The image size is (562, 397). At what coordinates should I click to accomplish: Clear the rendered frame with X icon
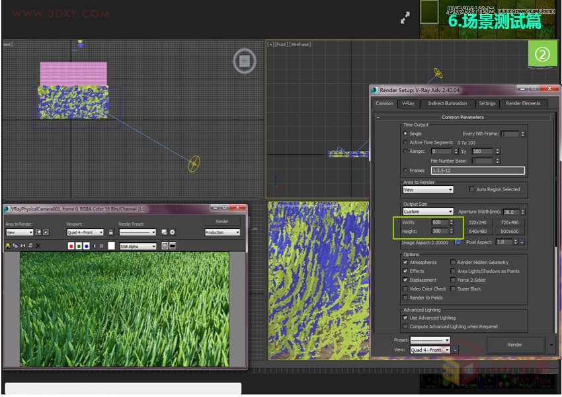pyautogui.click(x=38, y=246)
